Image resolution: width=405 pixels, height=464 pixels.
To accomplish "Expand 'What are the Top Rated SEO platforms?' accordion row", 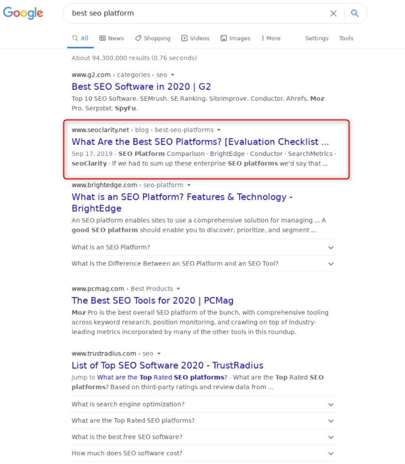I will coord(203,420).
